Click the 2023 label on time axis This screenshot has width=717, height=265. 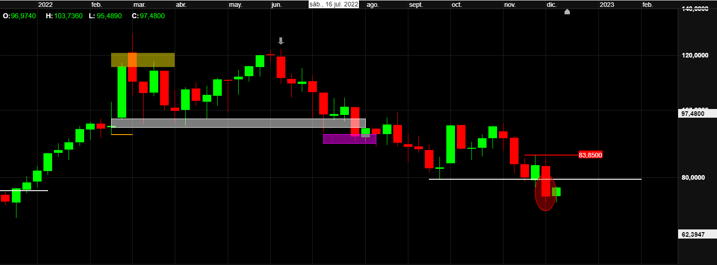coord(607,5)
